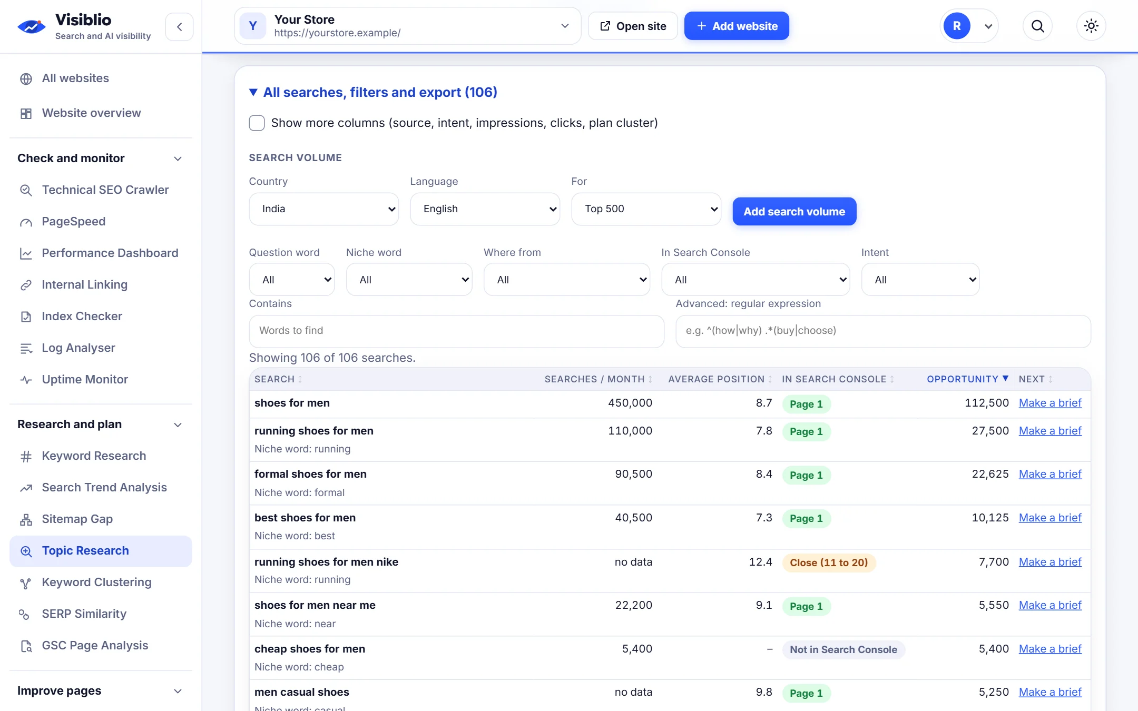Click the Keyword Clustering branch icon
1138x711 pixels.
coord(26,582)
